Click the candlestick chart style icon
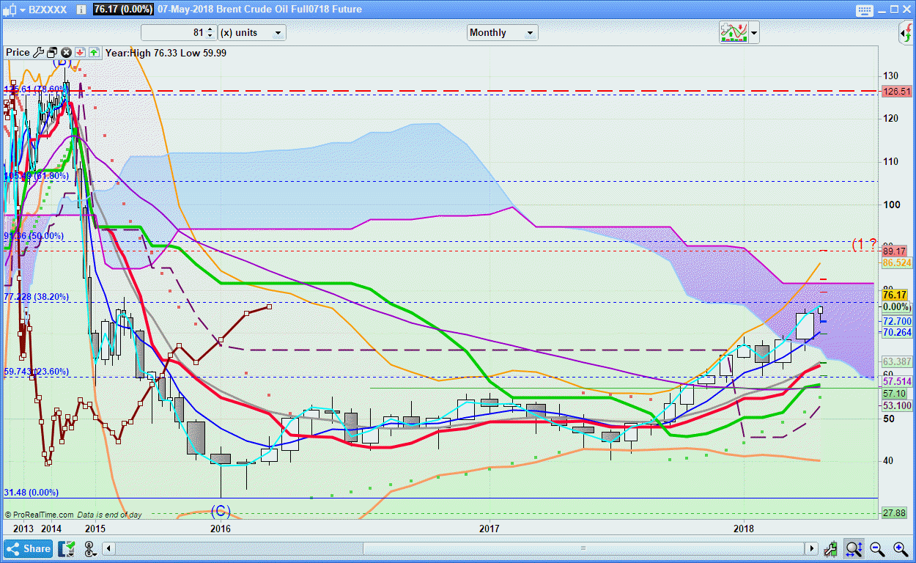916x563 pixels. (x=10, y=10)
